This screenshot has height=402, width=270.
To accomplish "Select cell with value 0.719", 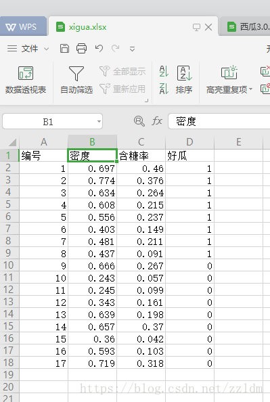I will pos(92,363).
